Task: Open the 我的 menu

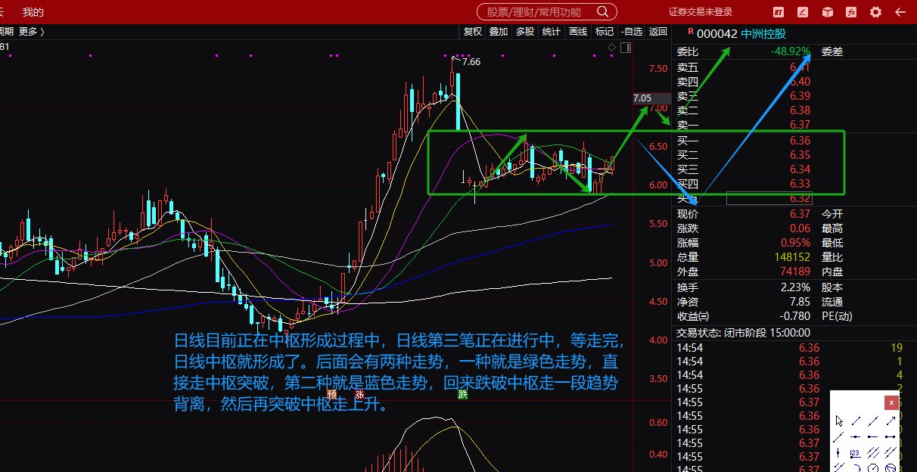Action: 33,12
